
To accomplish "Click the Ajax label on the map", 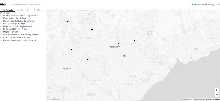I will click(x=196, y=49).
